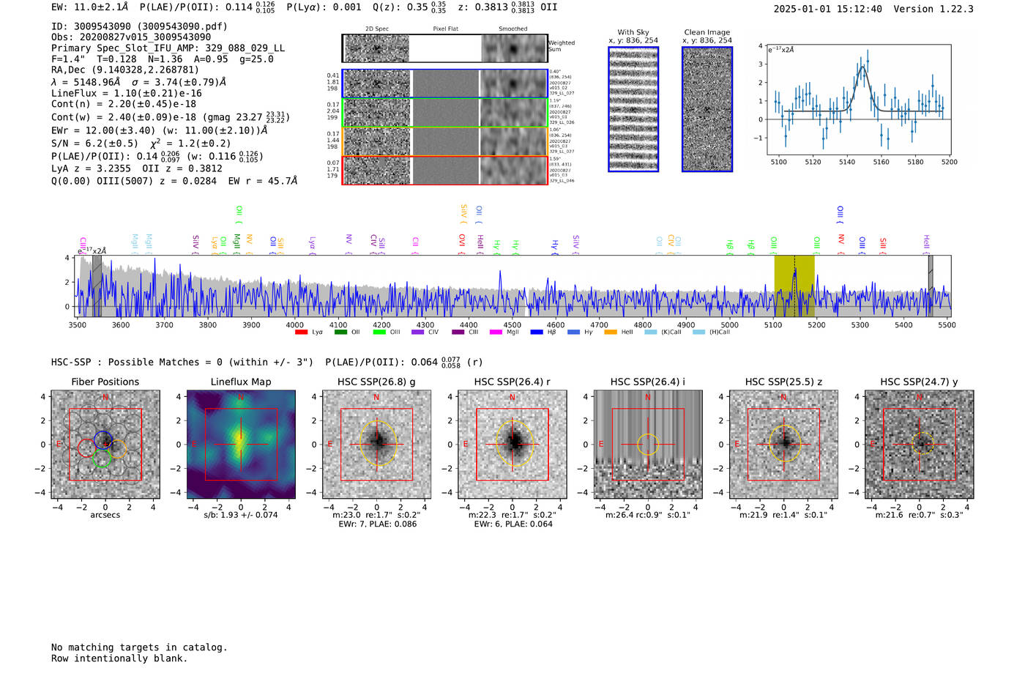Open the Lineflux Map panel
Viewport: 1025px width, 698px height.
(241, 445)
